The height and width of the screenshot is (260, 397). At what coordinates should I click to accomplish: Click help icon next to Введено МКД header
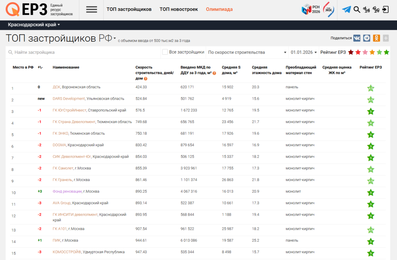pyautogui.click(x=214, y=73)
